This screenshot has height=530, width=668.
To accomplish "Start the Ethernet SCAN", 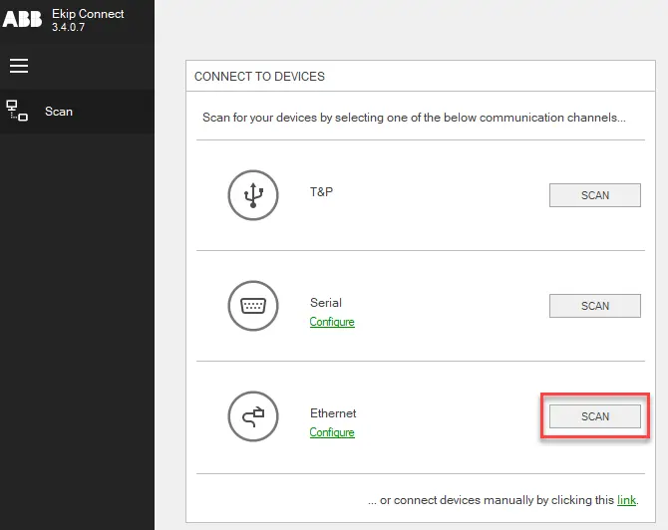I will pos(594,416).
